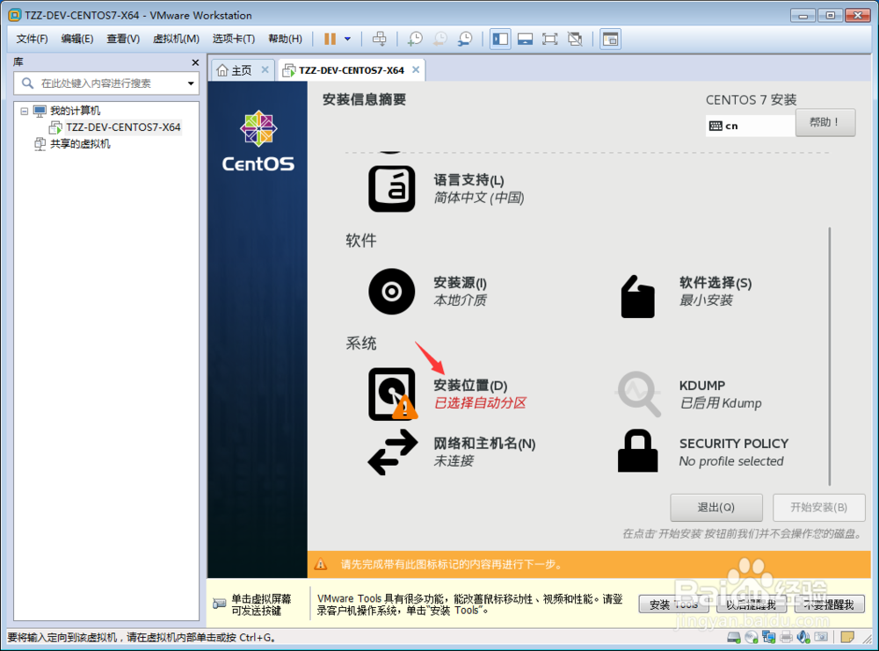Click the 最小安装 text under 软件选择
The width and height of the screenshot is (879, 651).
(706, 300)
